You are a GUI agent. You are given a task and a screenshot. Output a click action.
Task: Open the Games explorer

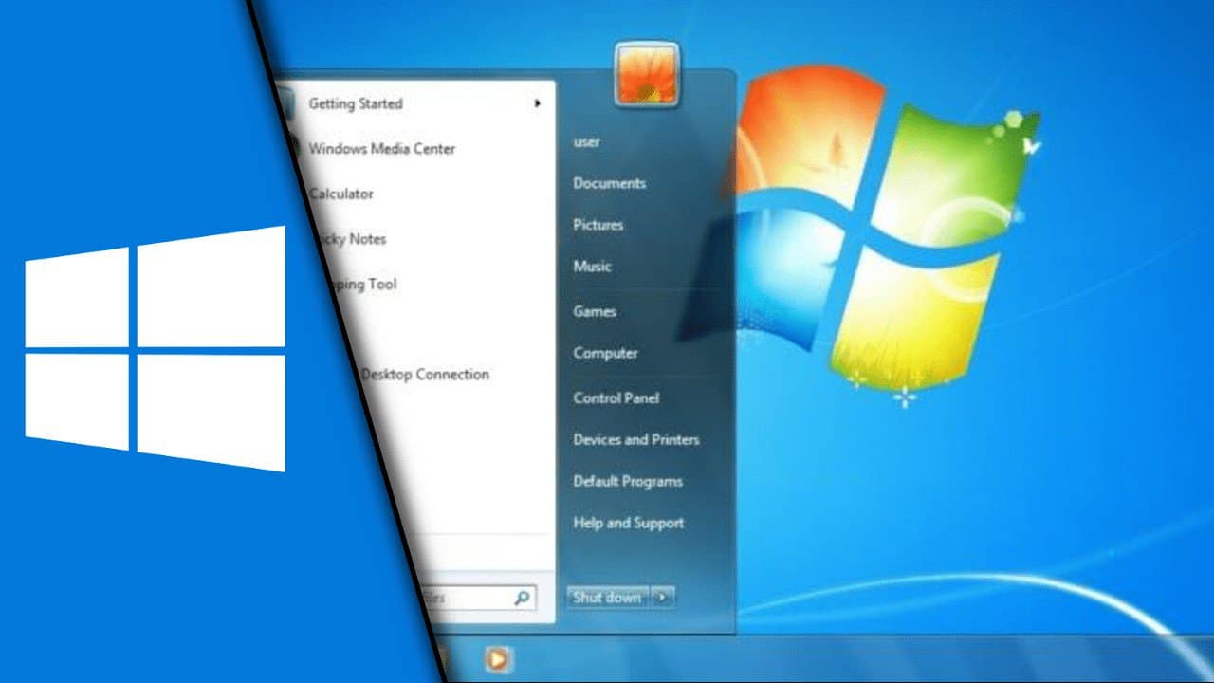click(595, 311)
